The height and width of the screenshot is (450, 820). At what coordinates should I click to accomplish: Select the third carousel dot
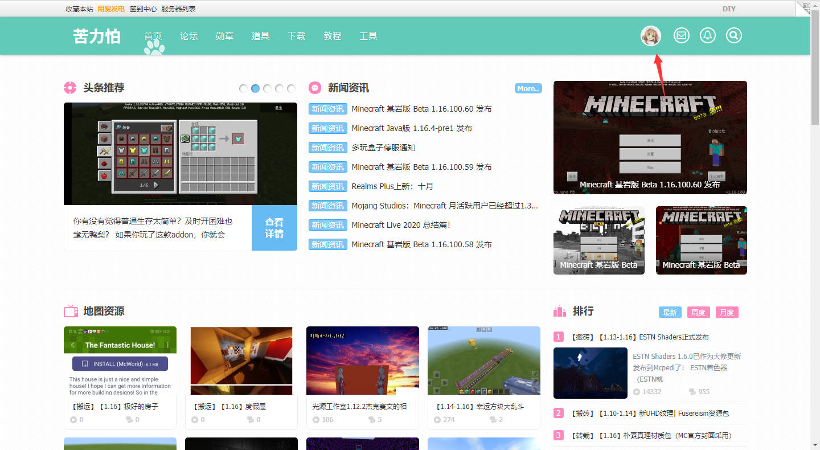[x=268, y=88]
